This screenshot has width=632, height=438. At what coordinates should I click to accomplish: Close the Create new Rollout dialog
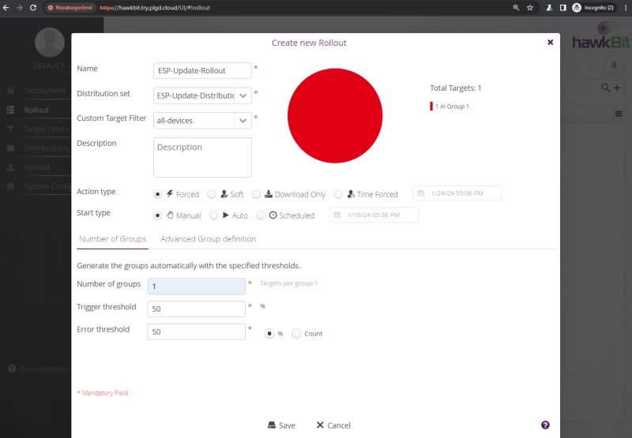(550, 43)
